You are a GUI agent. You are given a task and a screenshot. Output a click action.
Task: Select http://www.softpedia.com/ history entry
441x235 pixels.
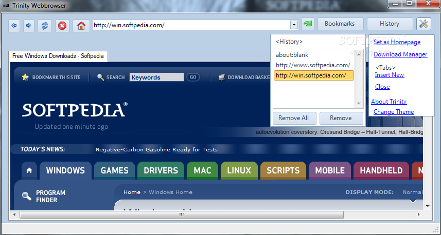[x=313, y=65]
